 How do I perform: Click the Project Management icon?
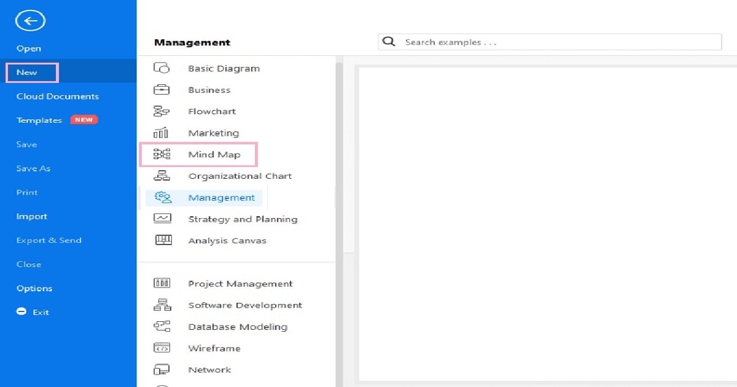point(162,283)
